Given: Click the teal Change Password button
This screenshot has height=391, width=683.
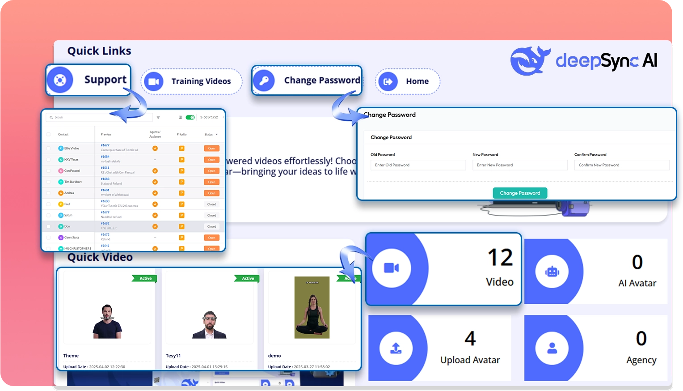Looking at the screenshot, I should [x=520, y=193].
